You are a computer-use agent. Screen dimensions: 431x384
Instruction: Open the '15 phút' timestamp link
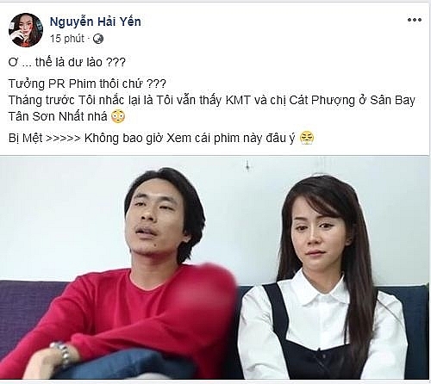click(x=67, y=39)
